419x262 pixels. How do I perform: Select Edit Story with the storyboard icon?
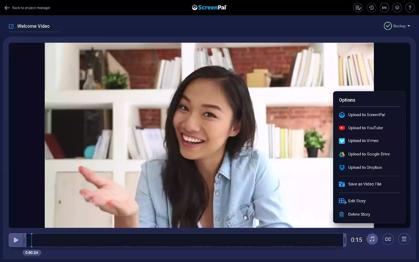pos(342,200)
